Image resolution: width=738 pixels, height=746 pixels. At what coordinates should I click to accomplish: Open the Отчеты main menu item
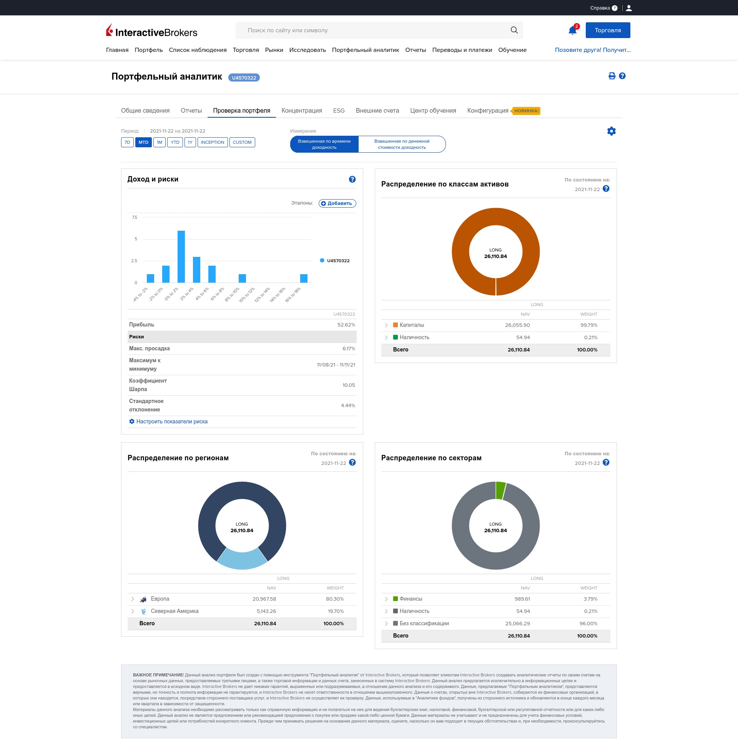(x=416, y=50)
